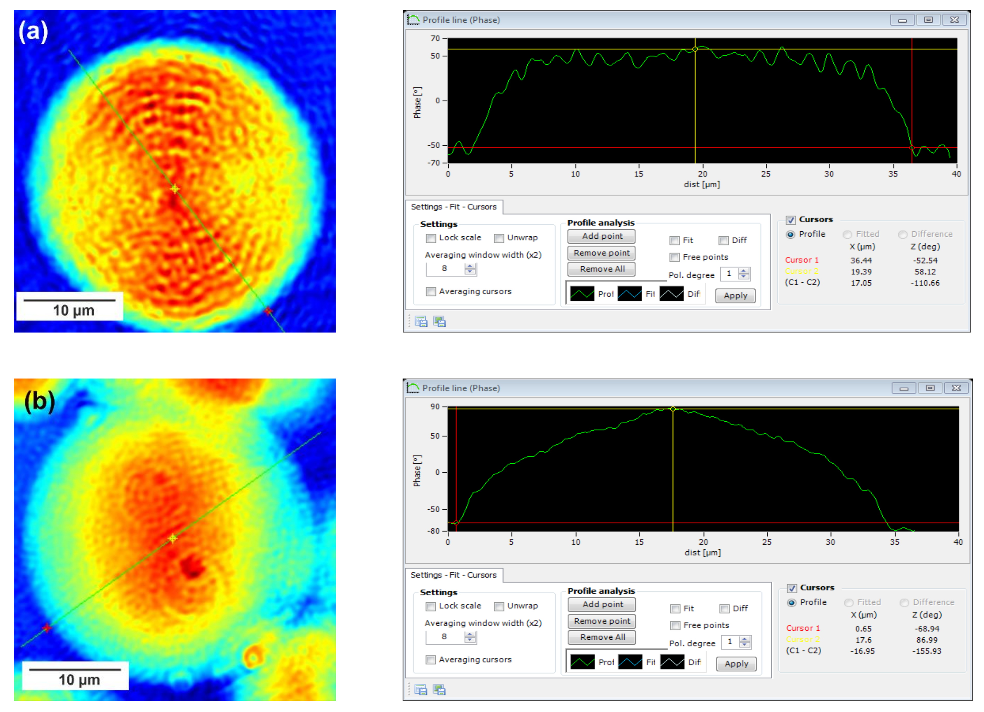Click save-image icon in panel (a) window
Image resolution: width=984 pixels, height=712 pixels.
(440, 322)
